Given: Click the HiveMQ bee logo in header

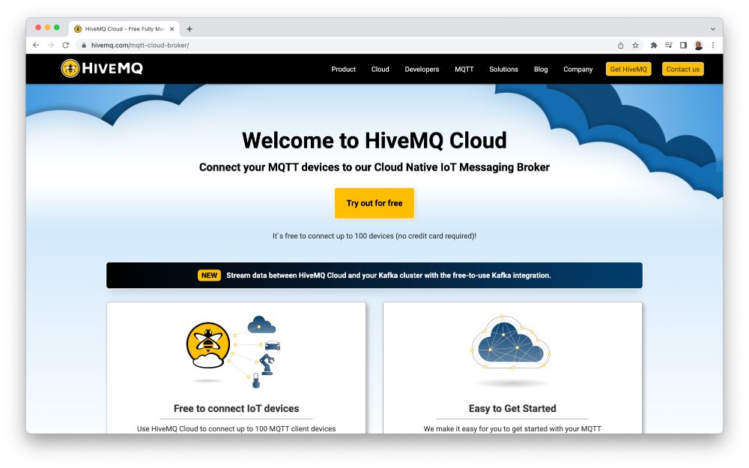Looking at the screenshot, I should [x=70, y=68].
